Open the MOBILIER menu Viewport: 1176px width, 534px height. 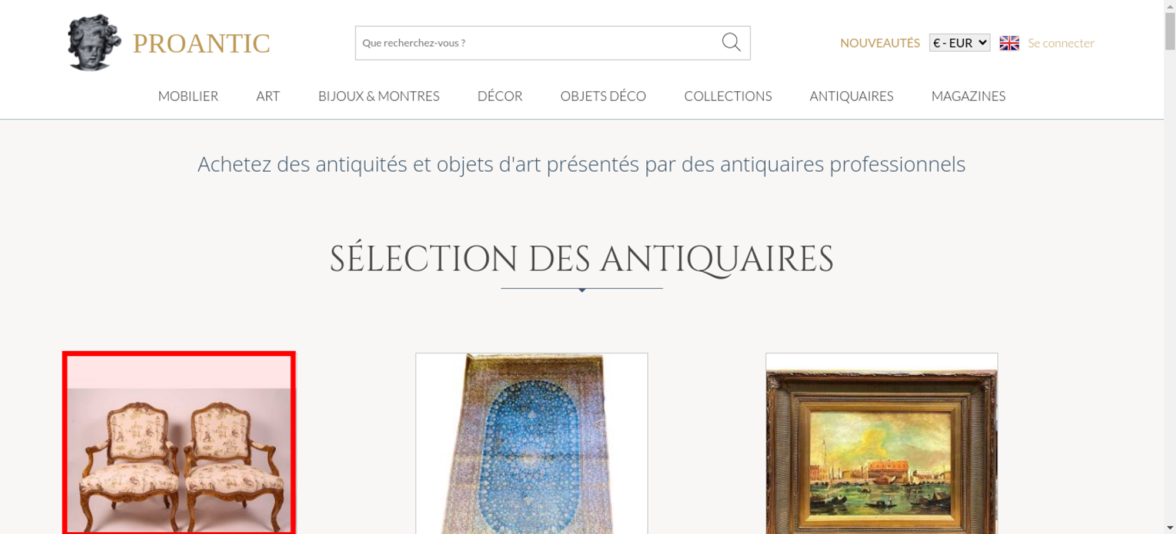(x=188, y=96)
